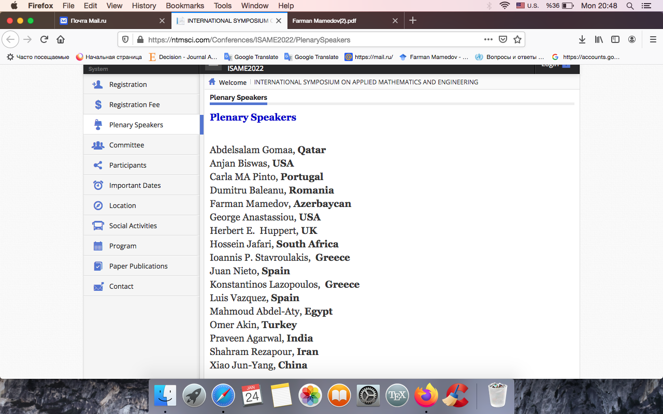Close the Почта Mail.ru tab
Image resolution: width=663 pixels, height=414 pixels.
(x=162, y=21)
